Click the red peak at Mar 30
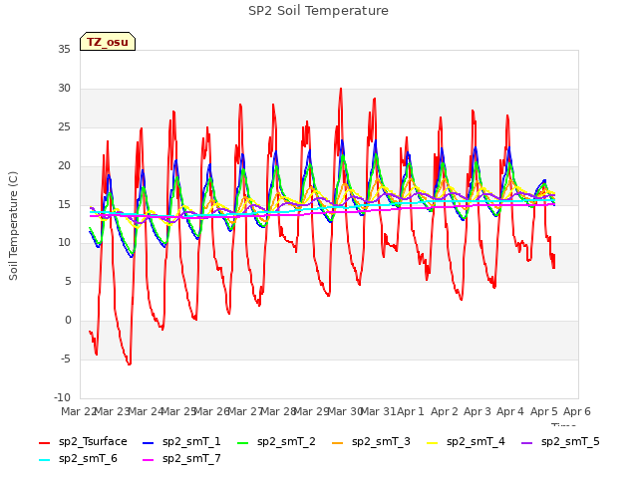This screenshot has width=638, height=478. point(341,89)
